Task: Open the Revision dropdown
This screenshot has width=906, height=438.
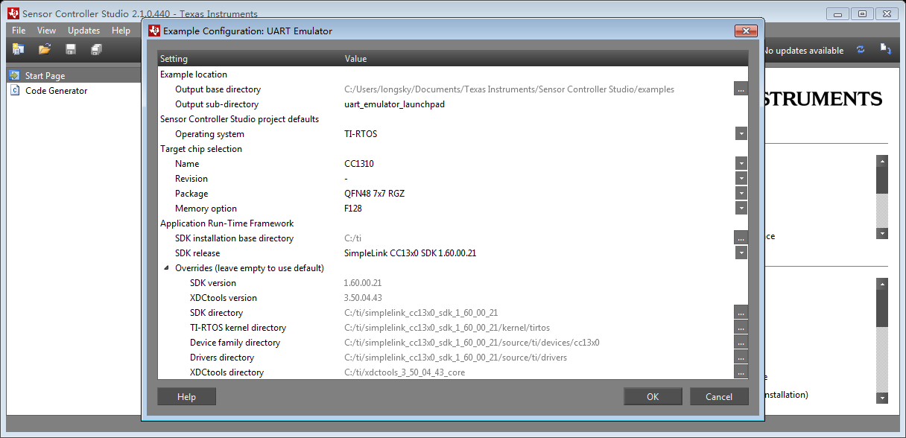Action: (x=741, y=178)
